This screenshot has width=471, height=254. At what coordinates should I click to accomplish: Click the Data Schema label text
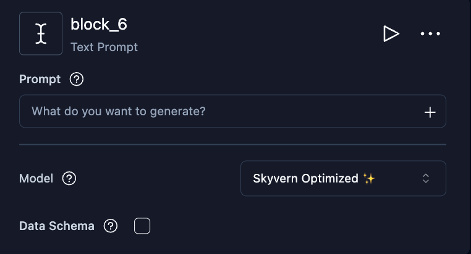click(x=57, y=226)
